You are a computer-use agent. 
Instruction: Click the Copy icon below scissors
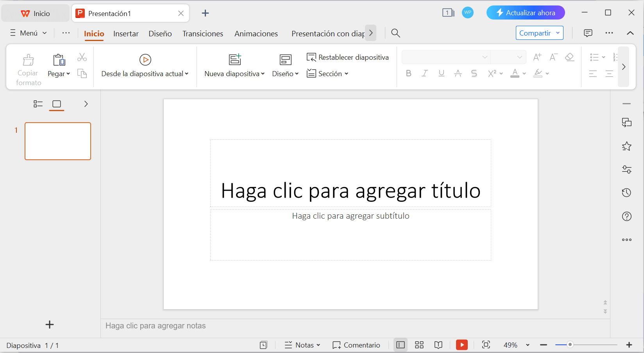click(82, 73)
